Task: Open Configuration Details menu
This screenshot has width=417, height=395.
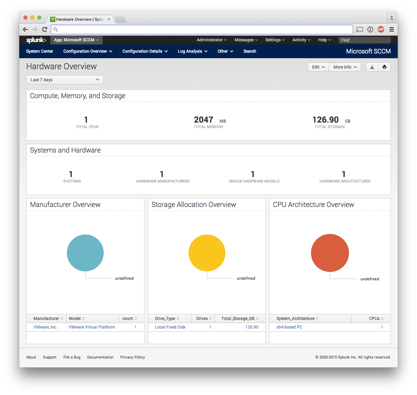Action: tap(145, 51)
